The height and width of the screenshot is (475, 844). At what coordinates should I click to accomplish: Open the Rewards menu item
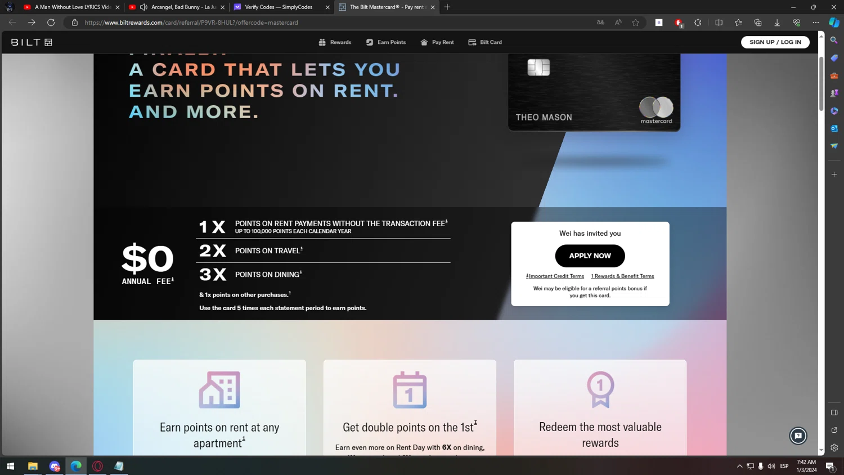[335, 42]
